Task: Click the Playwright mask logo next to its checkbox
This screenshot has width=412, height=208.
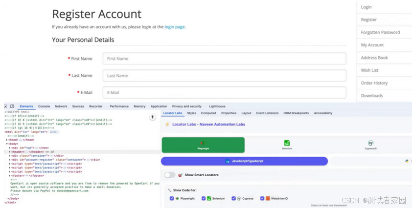Action: tap(177, 199)
